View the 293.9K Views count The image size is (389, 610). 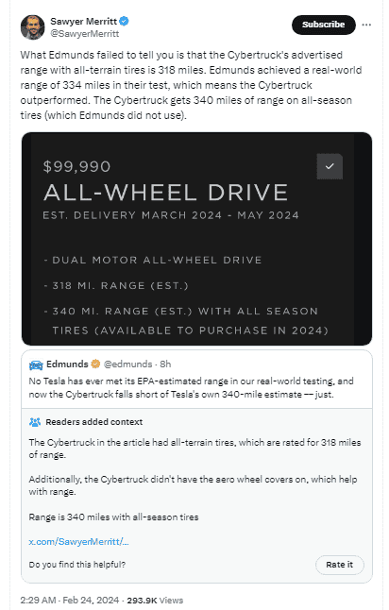[155, 601]
